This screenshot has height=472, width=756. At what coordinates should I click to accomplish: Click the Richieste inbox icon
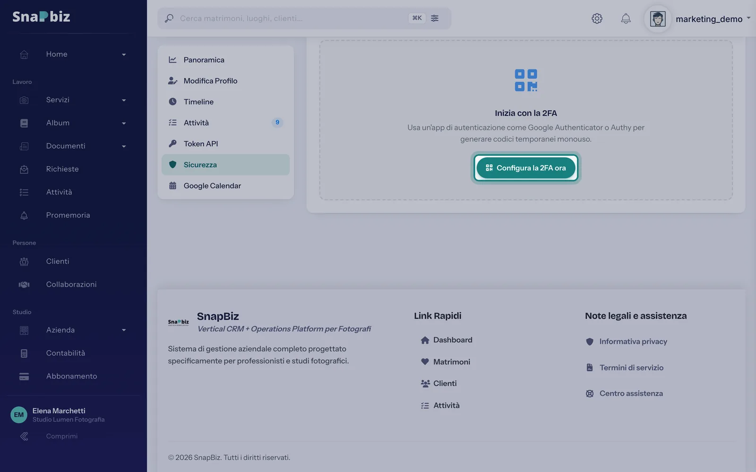point(24,169)
